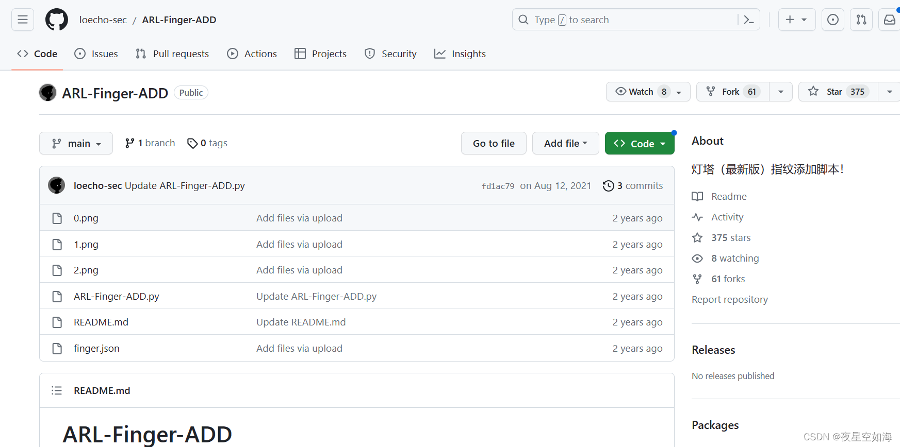
Task: Click the Go to file button
Action: tap(494, 143)
